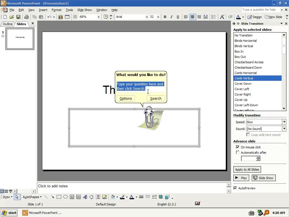Click the Print icon
Image resolution: width=289 pixels, height=217 pixels.
click(26, 17)
